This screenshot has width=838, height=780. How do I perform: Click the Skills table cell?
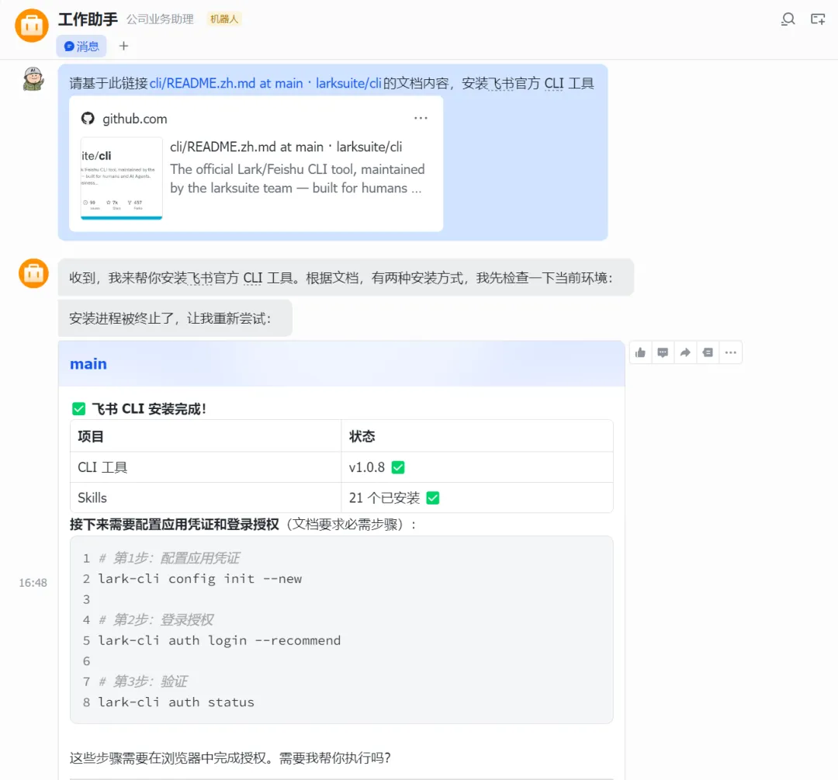tap(206, 497)
